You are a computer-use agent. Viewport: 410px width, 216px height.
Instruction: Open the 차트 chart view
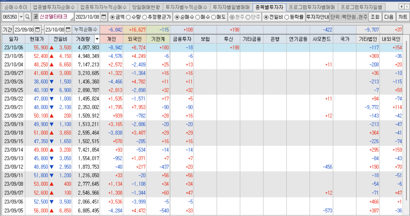point(403,17)
